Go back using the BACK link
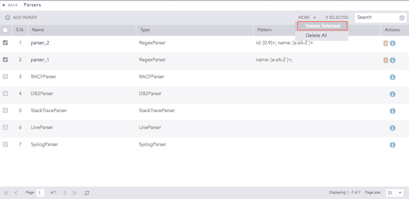Image resolution: width=409 pixels, height=199 pixels. click(x=10, y=5)
